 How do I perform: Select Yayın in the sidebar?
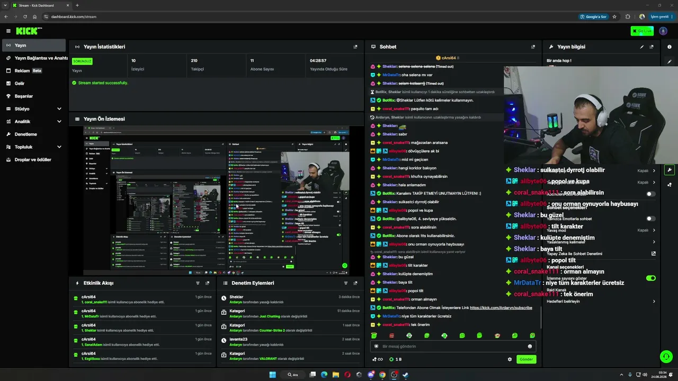[x=34, y=45]
